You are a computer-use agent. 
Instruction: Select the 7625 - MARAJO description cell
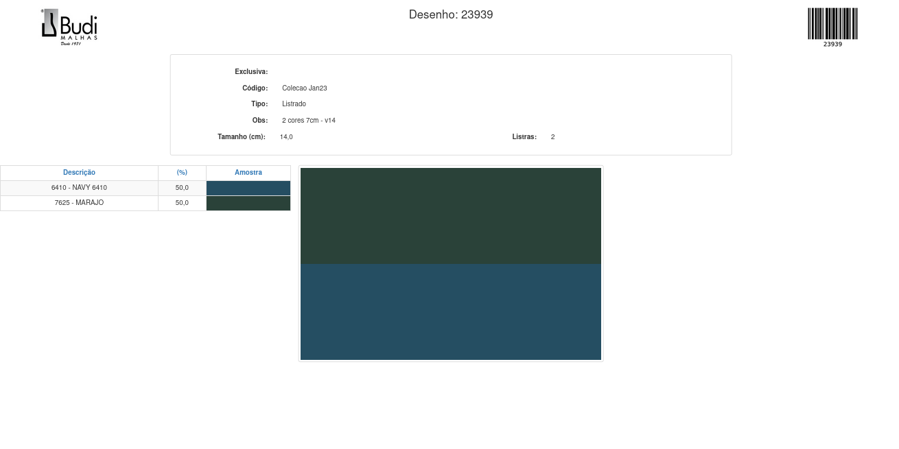tap(79, 203)
